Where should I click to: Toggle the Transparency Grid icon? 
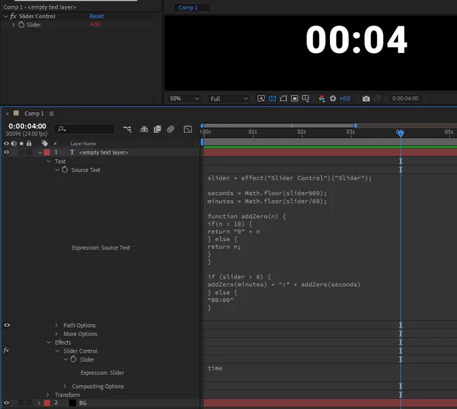coord(272,99)
